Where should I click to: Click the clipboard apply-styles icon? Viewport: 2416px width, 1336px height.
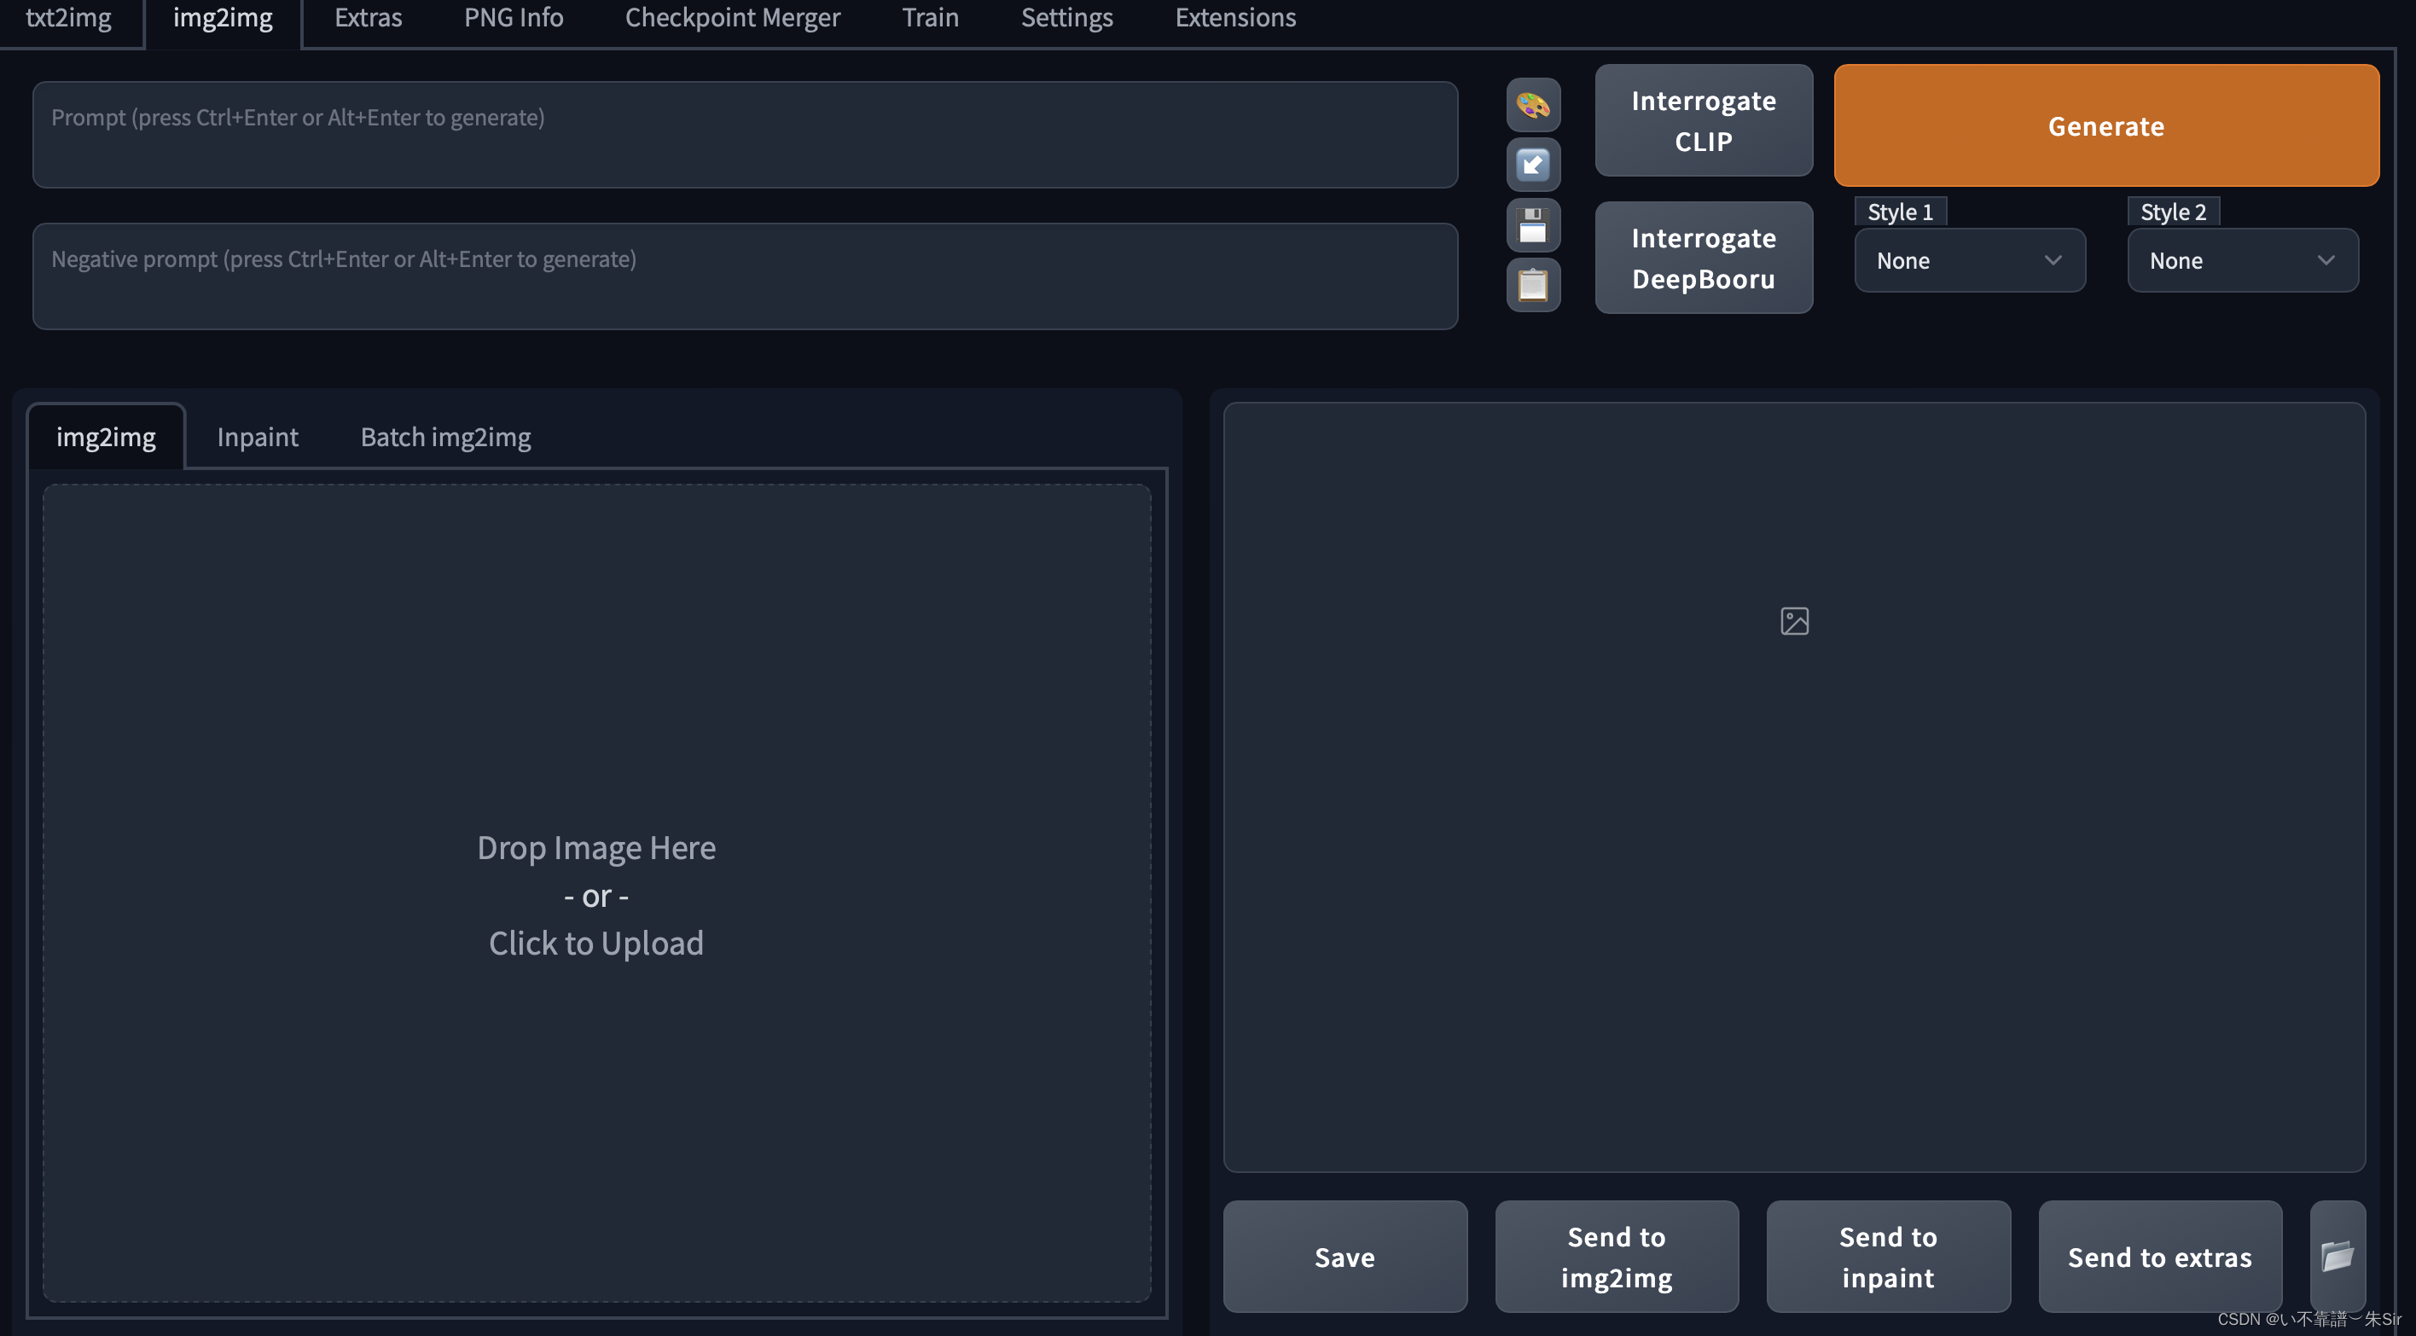(1532, 284)
